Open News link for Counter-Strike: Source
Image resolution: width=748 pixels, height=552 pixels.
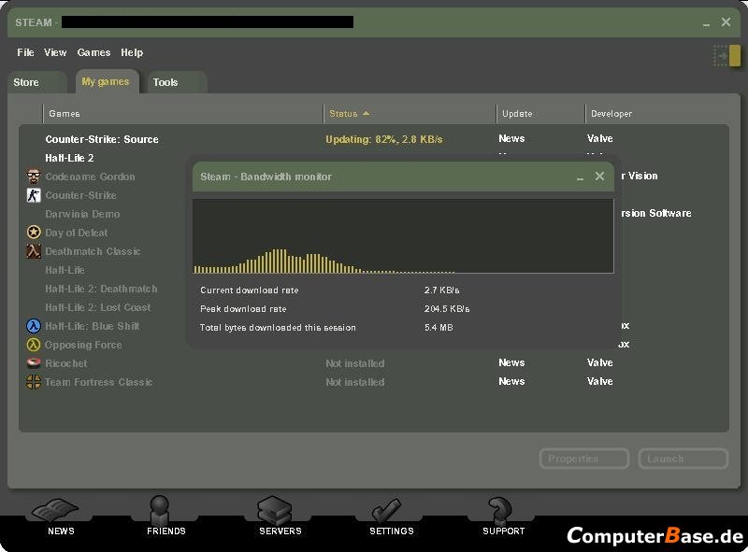pyautogui.click(x=511, y=139)
